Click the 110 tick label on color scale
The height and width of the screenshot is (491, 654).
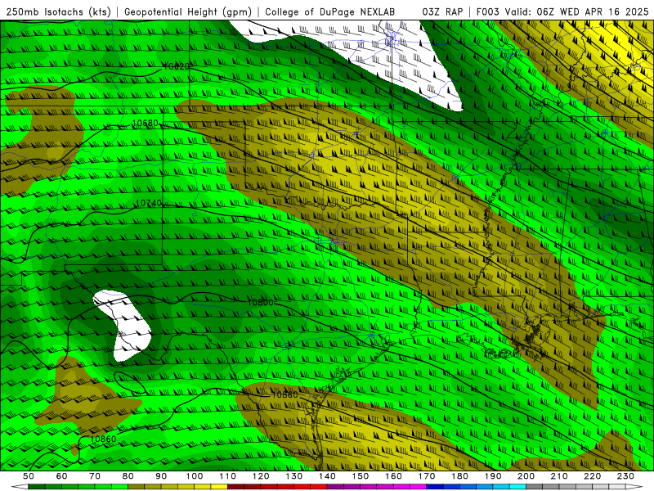[228, 476]
